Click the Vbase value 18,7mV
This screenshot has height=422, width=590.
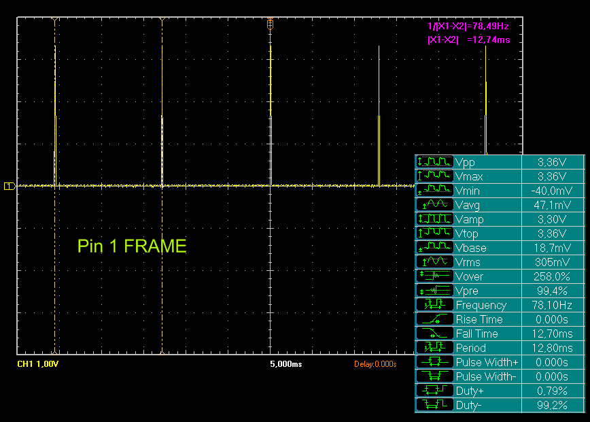tap(552, 248)
